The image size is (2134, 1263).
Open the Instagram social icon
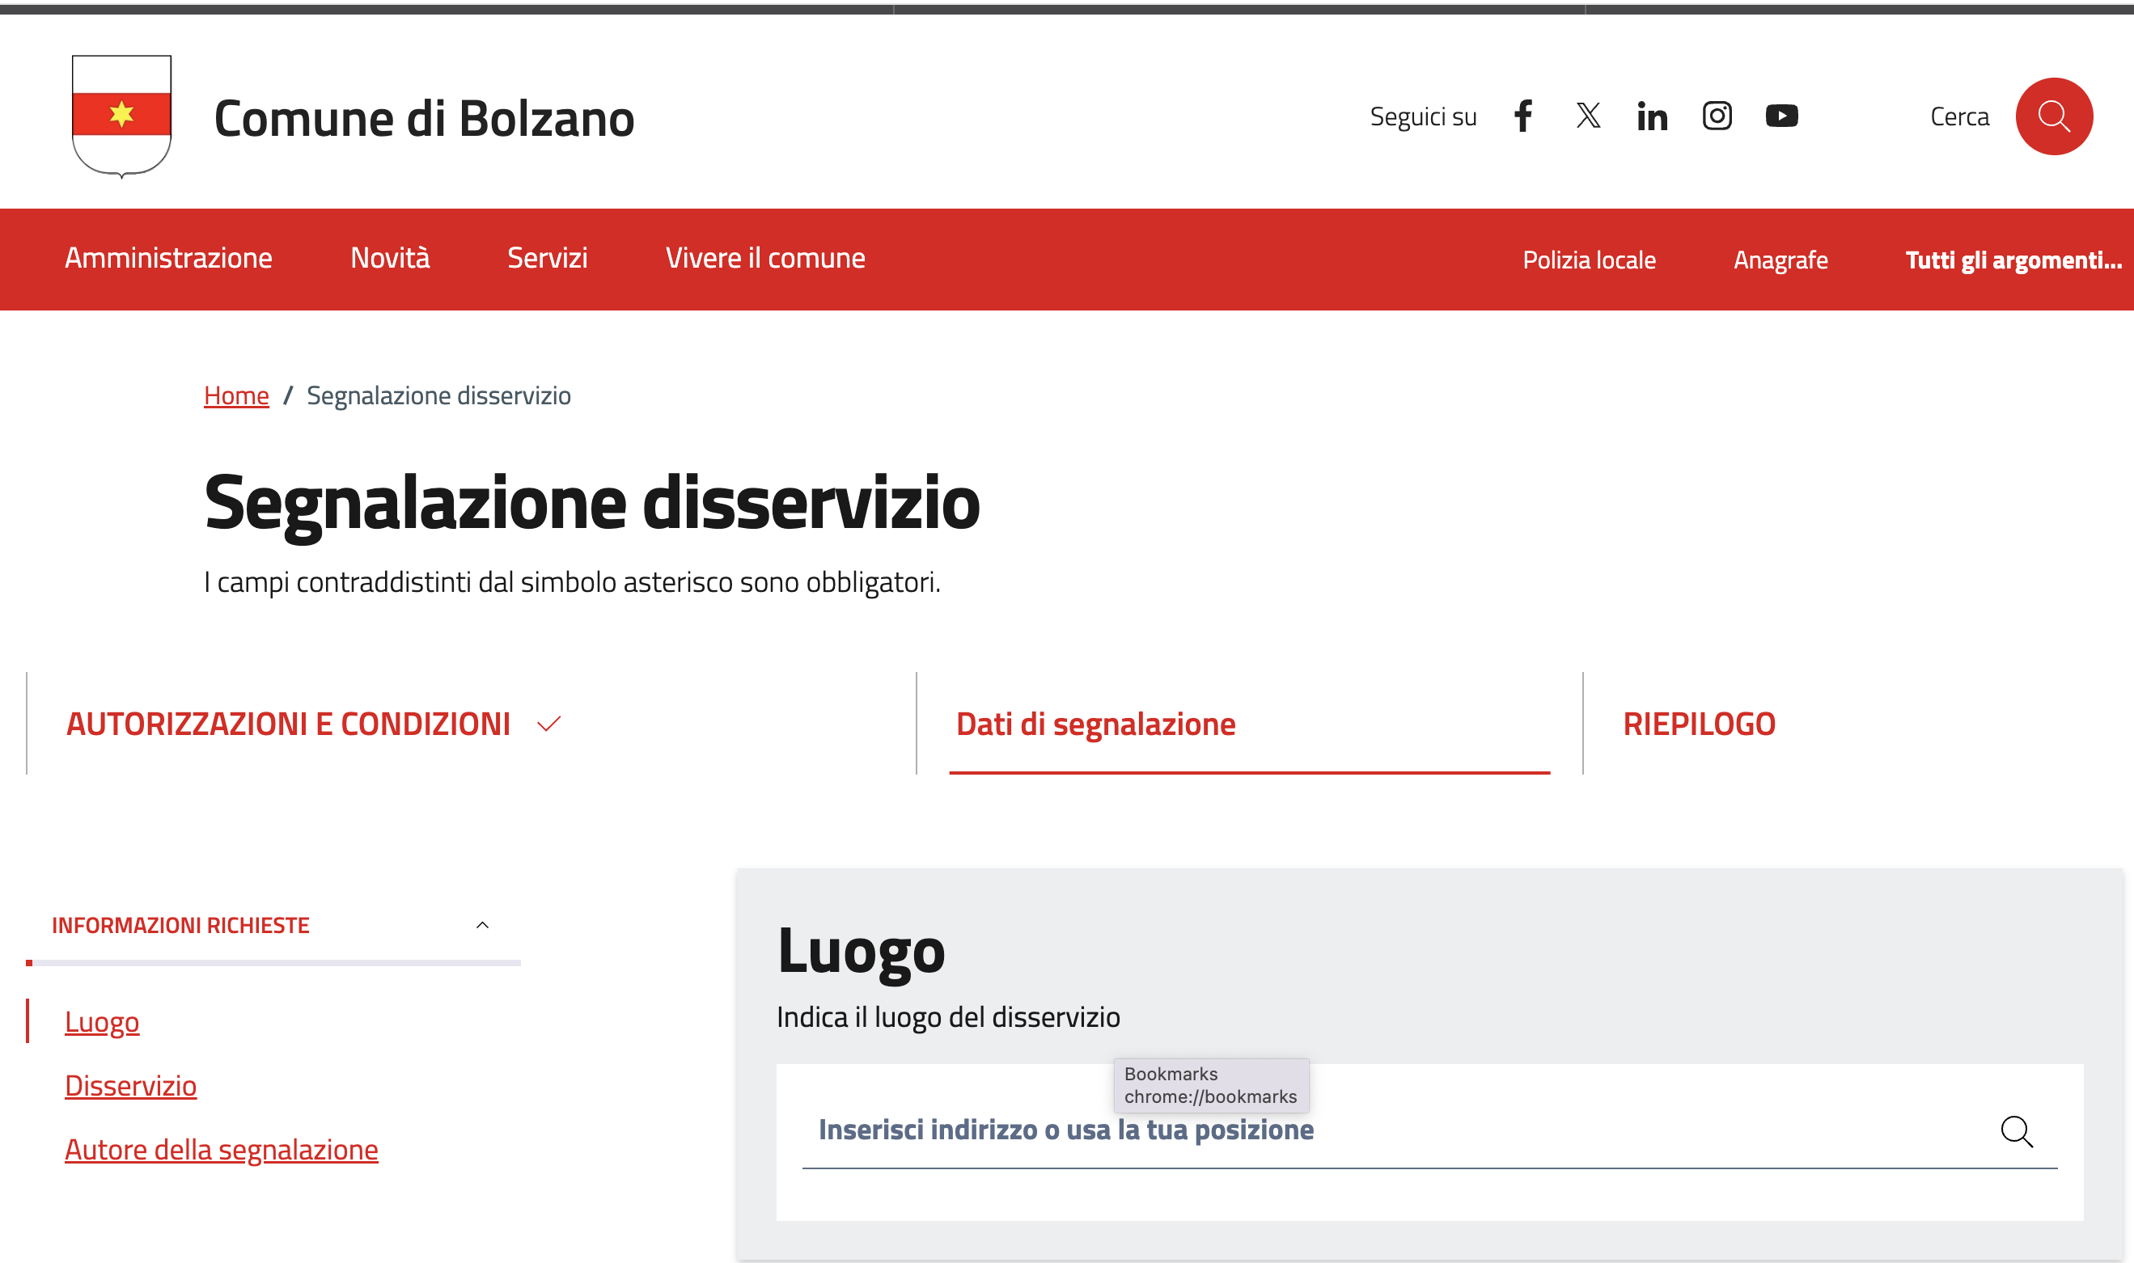coord(1717,116)
